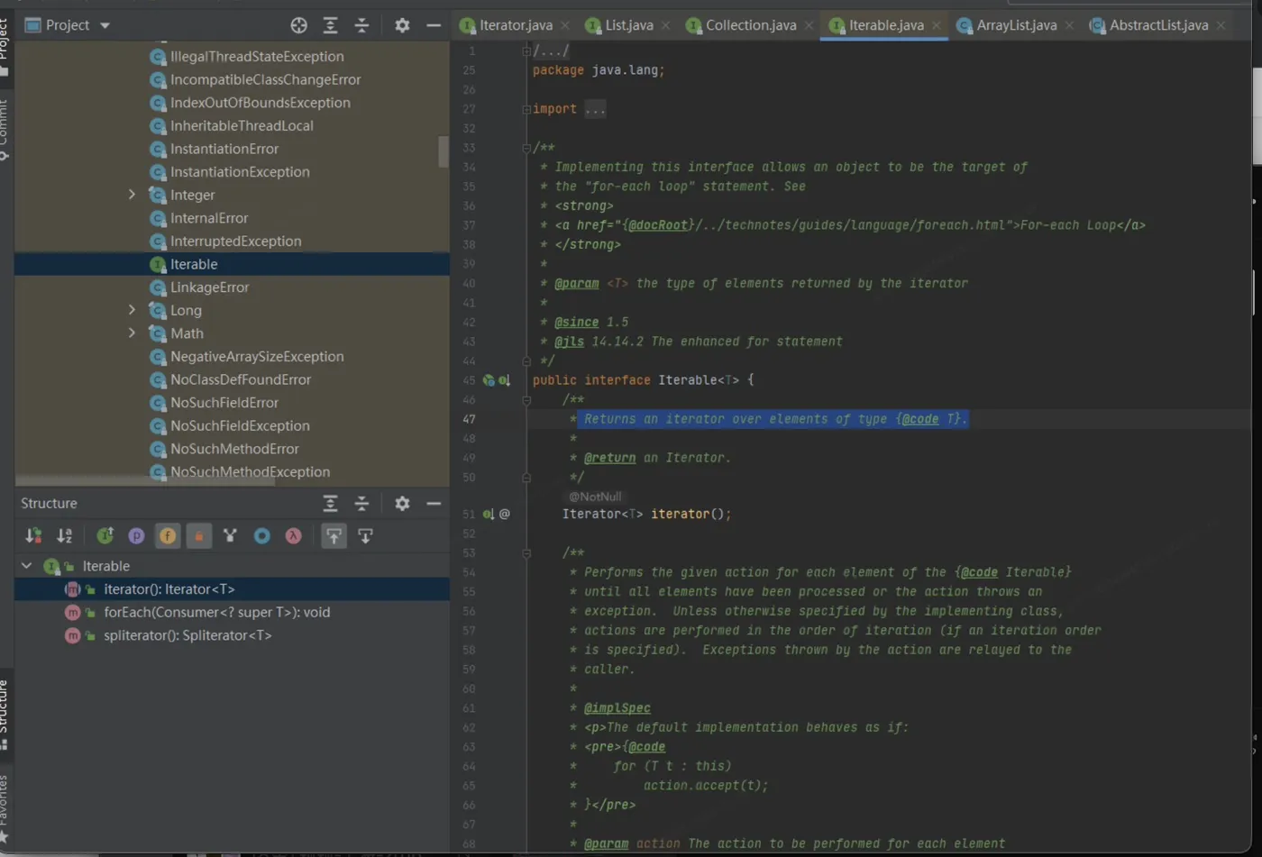Expand the Math class node

coord(132,333)
